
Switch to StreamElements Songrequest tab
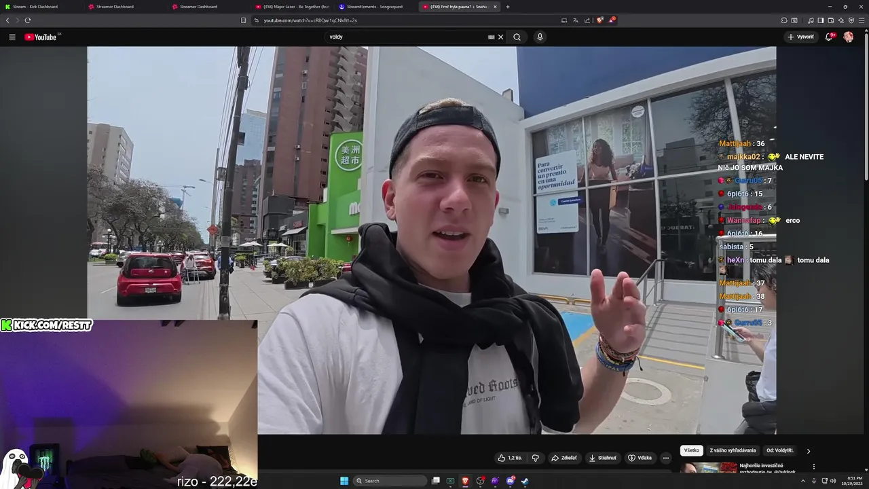(x=375, y=7)
